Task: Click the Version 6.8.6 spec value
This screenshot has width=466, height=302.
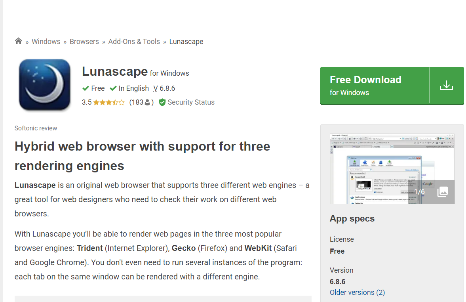Action: (x=338, y=282)
